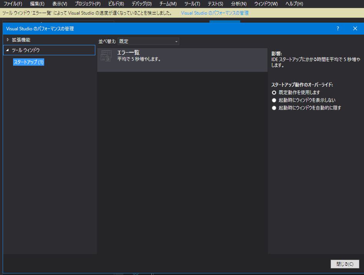Select the スタートアップ (1) tree item

[28, 62]
